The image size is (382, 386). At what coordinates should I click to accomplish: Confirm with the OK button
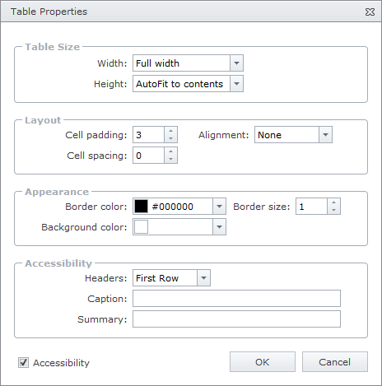point(263,362)
